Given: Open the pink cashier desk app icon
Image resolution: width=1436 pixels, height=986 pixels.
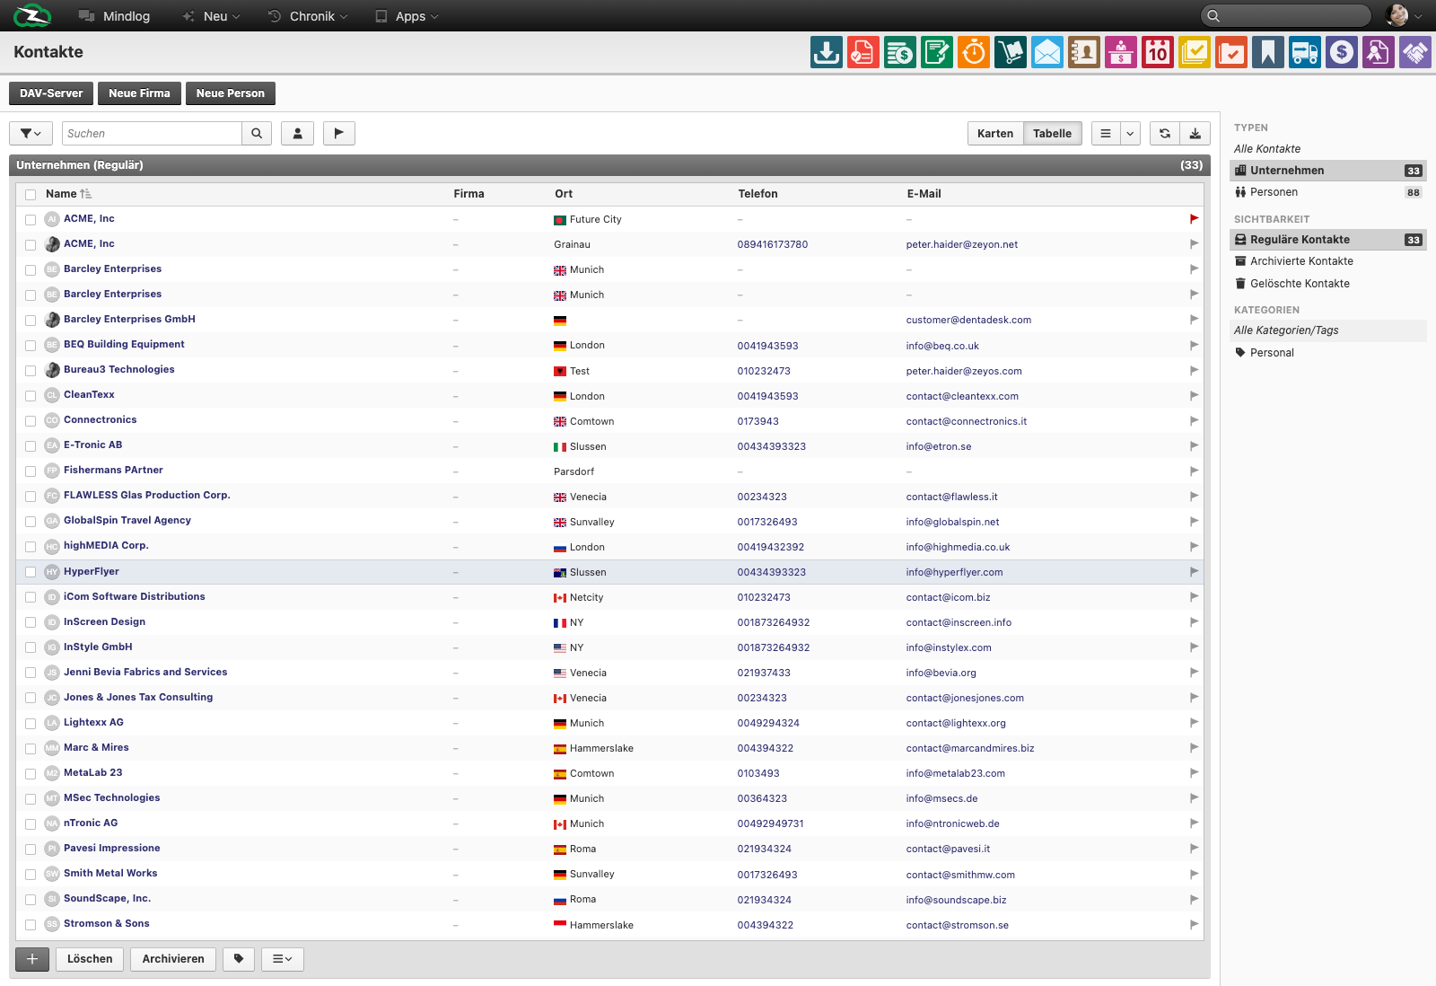Looking at the screenshot, I should tap(1120, 52).
